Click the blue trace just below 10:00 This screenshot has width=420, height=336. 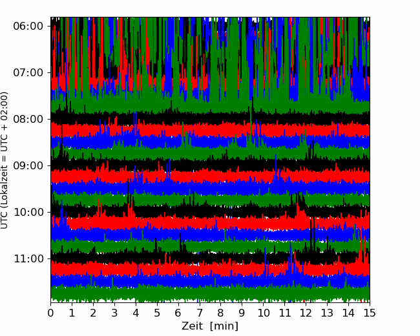(210, 234)
